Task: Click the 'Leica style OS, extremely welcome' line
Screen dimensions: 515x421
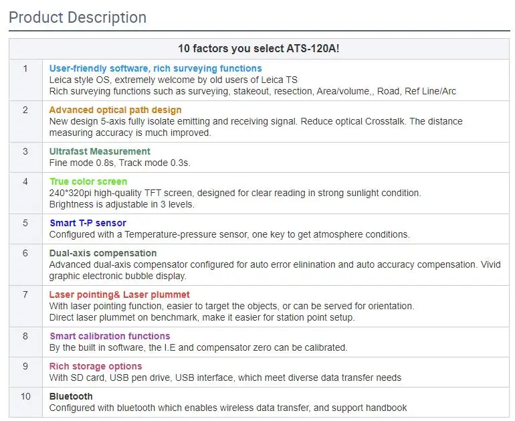Action: (173, 80)
